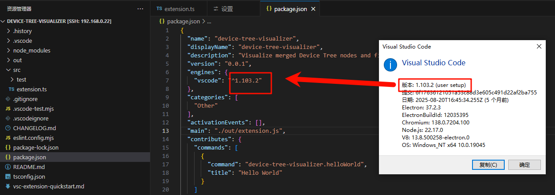Open .gitignore in explorer
This screenshot has width=555, height=195.
pos(25,99)
